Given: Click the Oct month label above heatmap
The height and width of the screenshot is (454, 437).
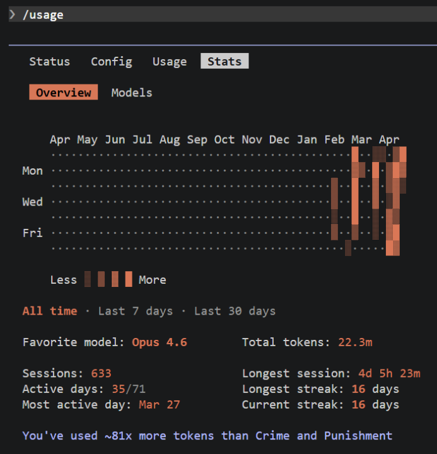Looking at the screenshot, I should tap(224, 140).
